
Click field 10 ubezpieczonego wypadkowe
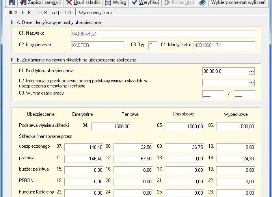coord(236,147)
